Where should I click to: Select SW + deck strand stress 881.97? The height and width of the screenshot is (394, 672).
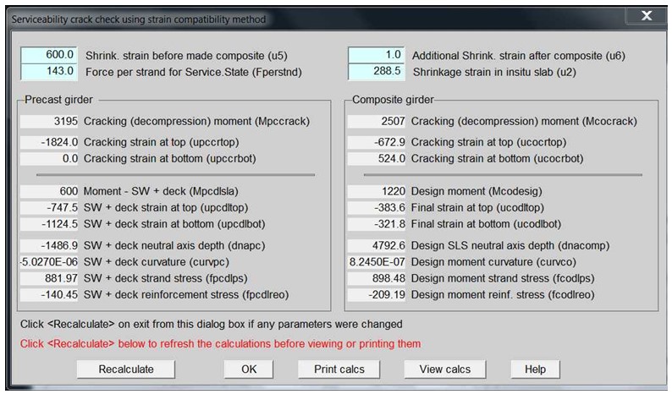(49, 278)
